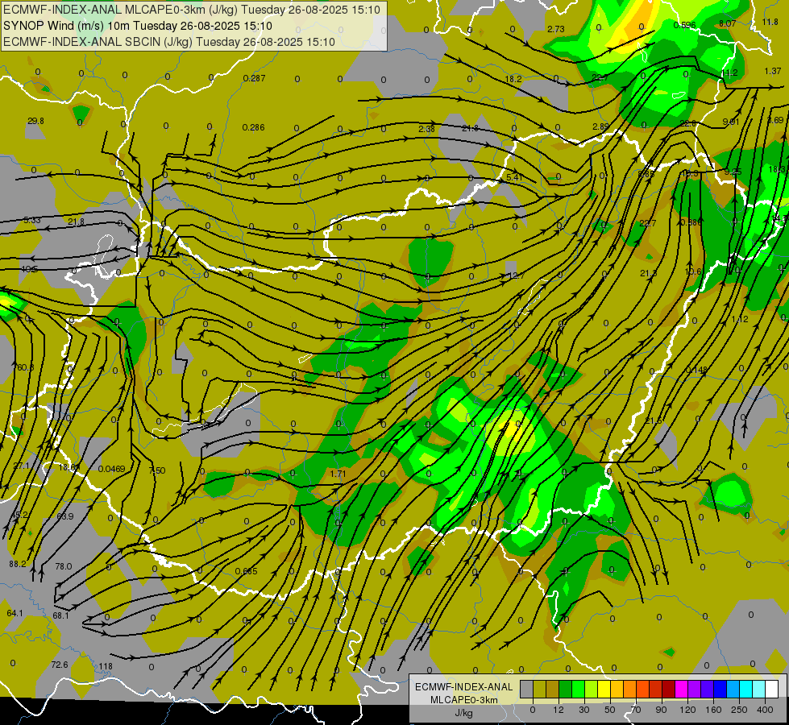Click legend scale label 50
Image resolution: width=789 pixels, height=725 pixels.
(609, 710)
